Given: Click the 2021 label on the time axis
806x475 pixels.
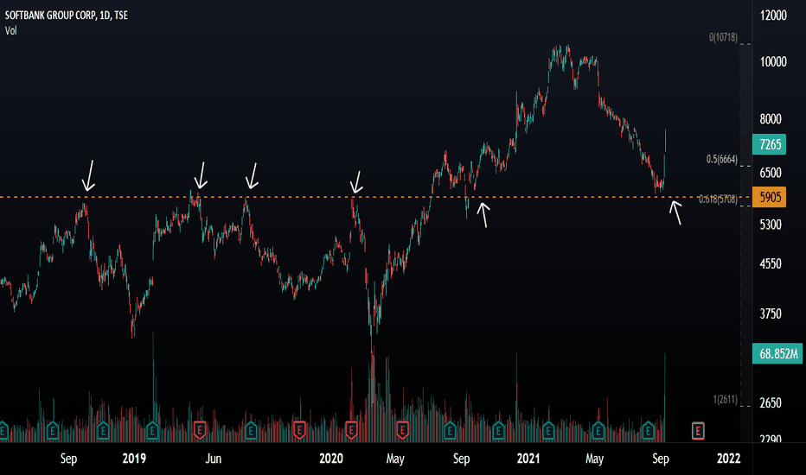Looking at the screenshot, I should [x=528, y=458].
